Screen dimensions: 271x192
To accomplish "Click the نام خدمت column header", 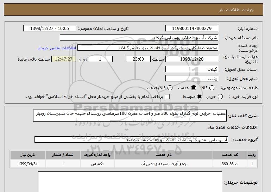I will point(164,155).
